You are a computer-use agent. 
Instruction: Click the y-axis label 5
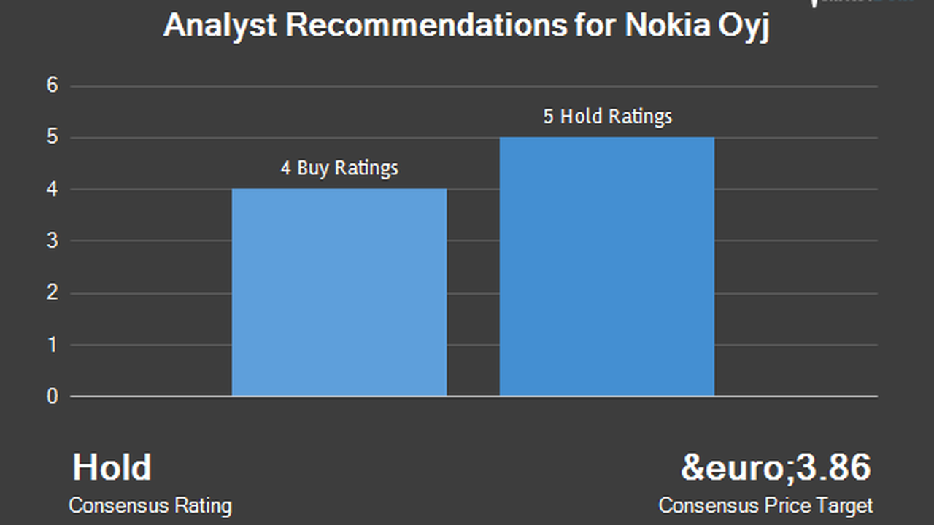[52, 138]
